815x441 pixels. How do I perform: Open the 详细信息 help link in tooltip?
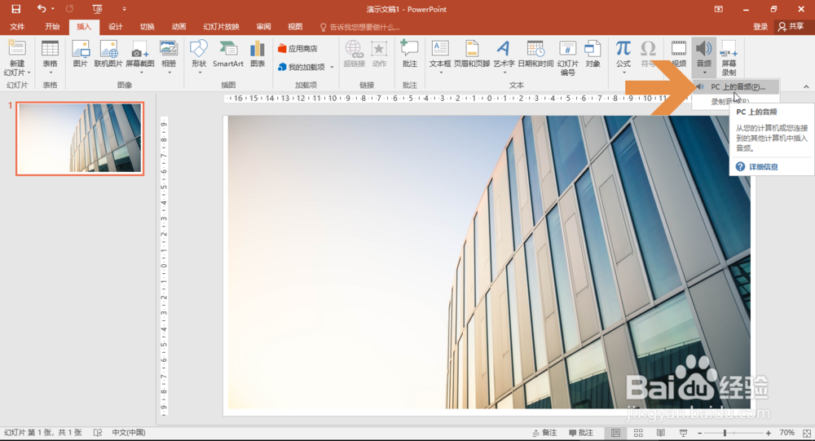coord(763,167)
